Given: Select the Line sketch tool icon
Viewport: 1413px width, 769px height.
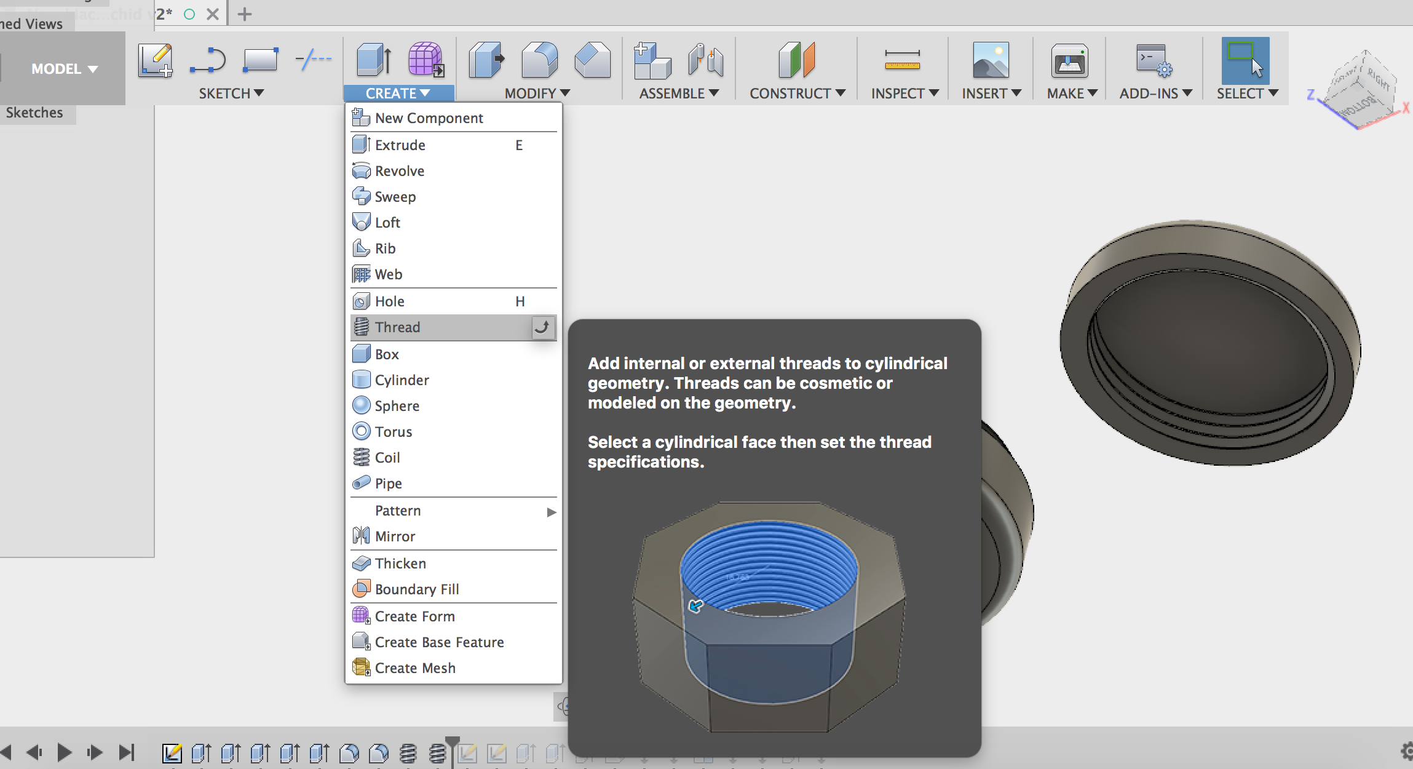Looking at the screenshot, I should [x=208, y=60].
